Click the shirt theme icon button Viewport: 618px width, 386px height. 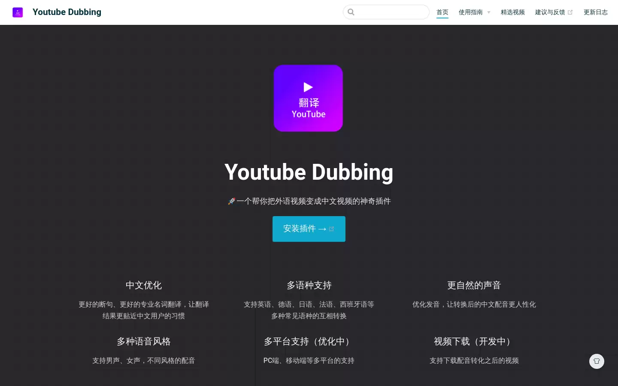(597, 361)
